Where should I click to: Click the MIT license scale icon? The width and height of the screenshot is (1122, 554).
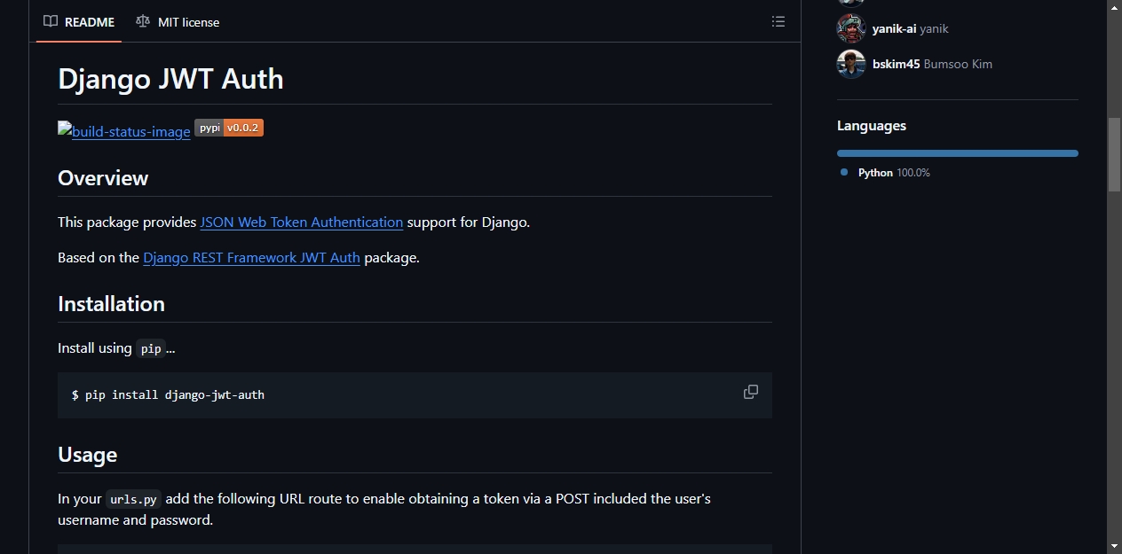pyautogui.click(x=143, y=21)
